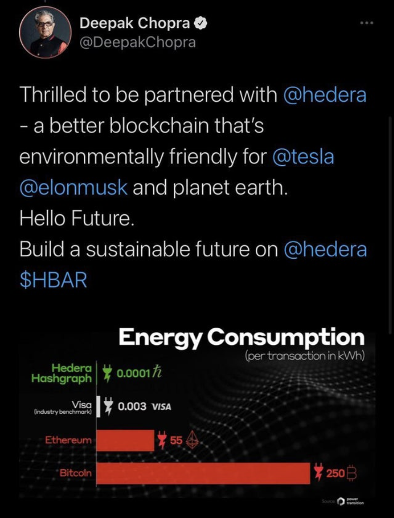
Task: Click the red plug icon beside 250
Action: coord(318,473)
